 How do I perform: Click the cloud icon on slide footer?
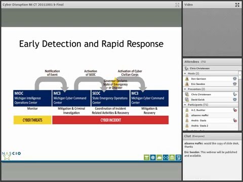click(159, 157)
